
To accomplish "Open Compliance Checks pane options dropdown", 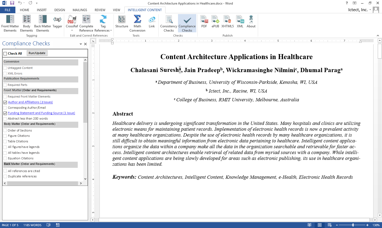I will (x=81, y=44).
